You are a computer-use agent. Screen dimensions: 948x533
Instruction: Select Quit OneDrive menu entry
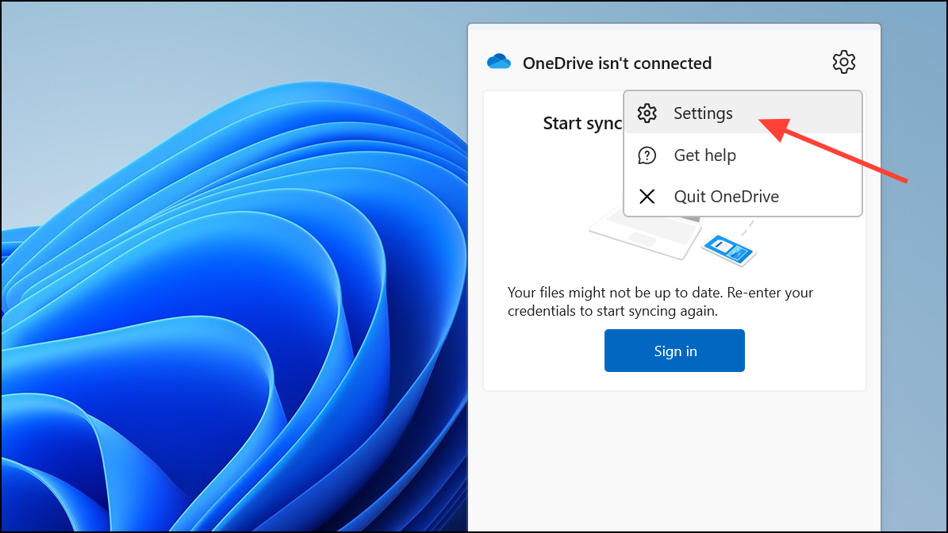[743, 197]
